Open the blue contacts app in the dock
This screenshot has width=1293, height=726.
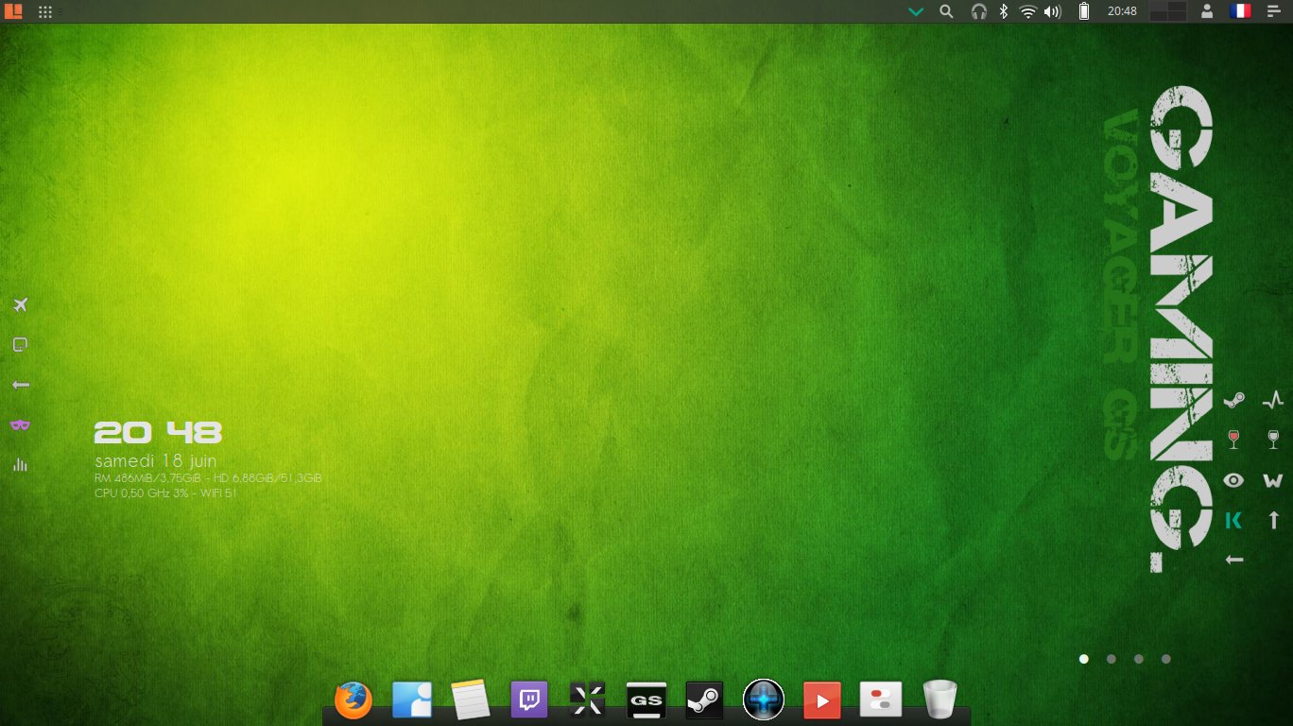point(412,700)
